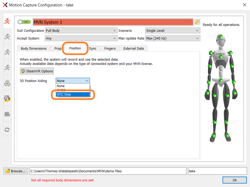Open the Object/Props cube icon in sidebar
This screenshot has height=187, width=250.
click(7, 83)
